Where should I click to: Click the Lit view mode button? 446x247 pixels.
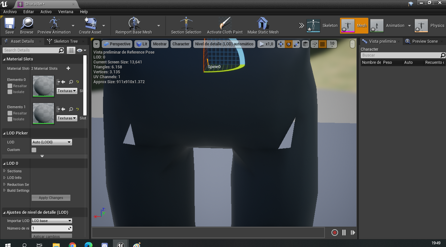(142, 44)
